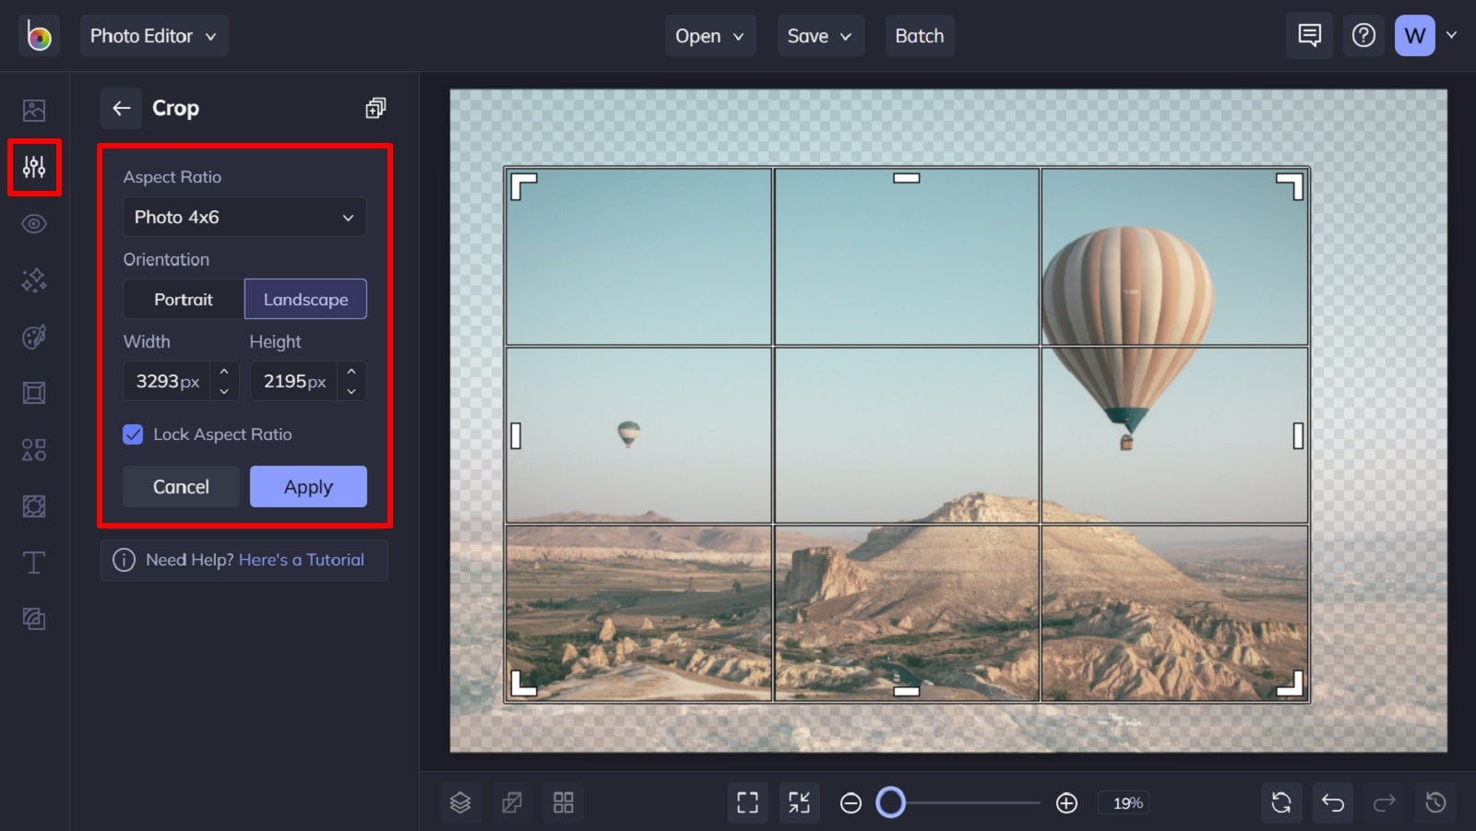
Task: Open the Text tool
Action: pos(34,562)
